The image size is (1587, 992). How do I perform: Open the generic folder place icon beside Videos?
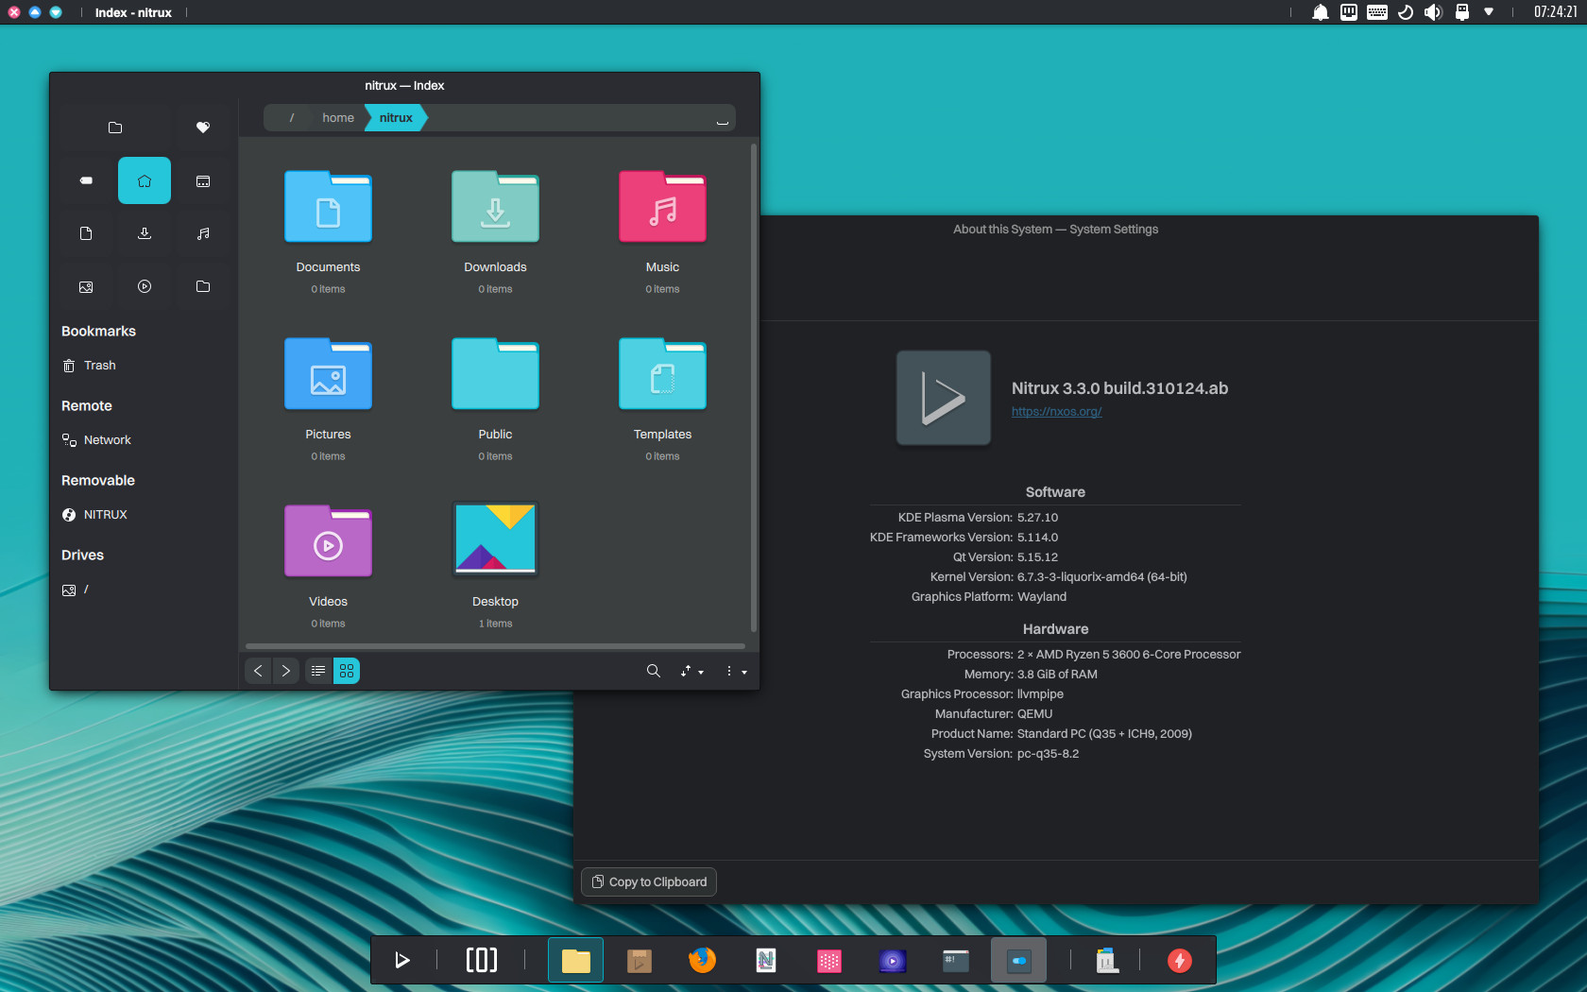[x=203, y=286]
